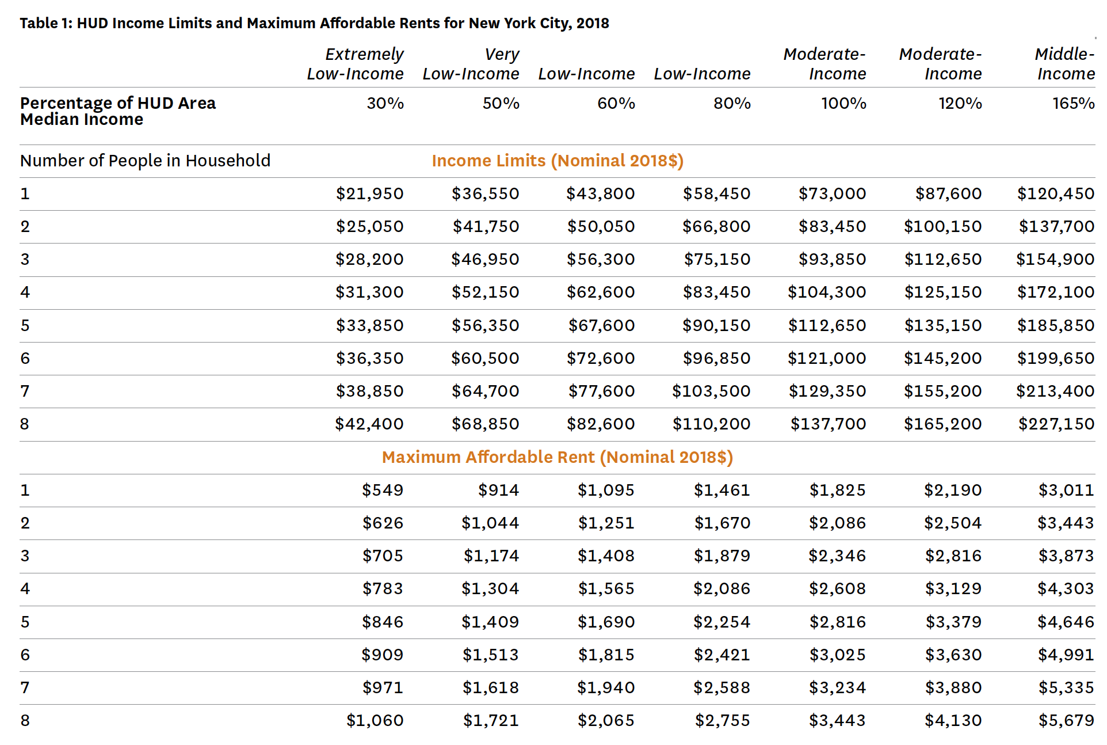Click the Middle-Income column header
Viewport: 1107px width, 745px height.
pos(1064,64)
